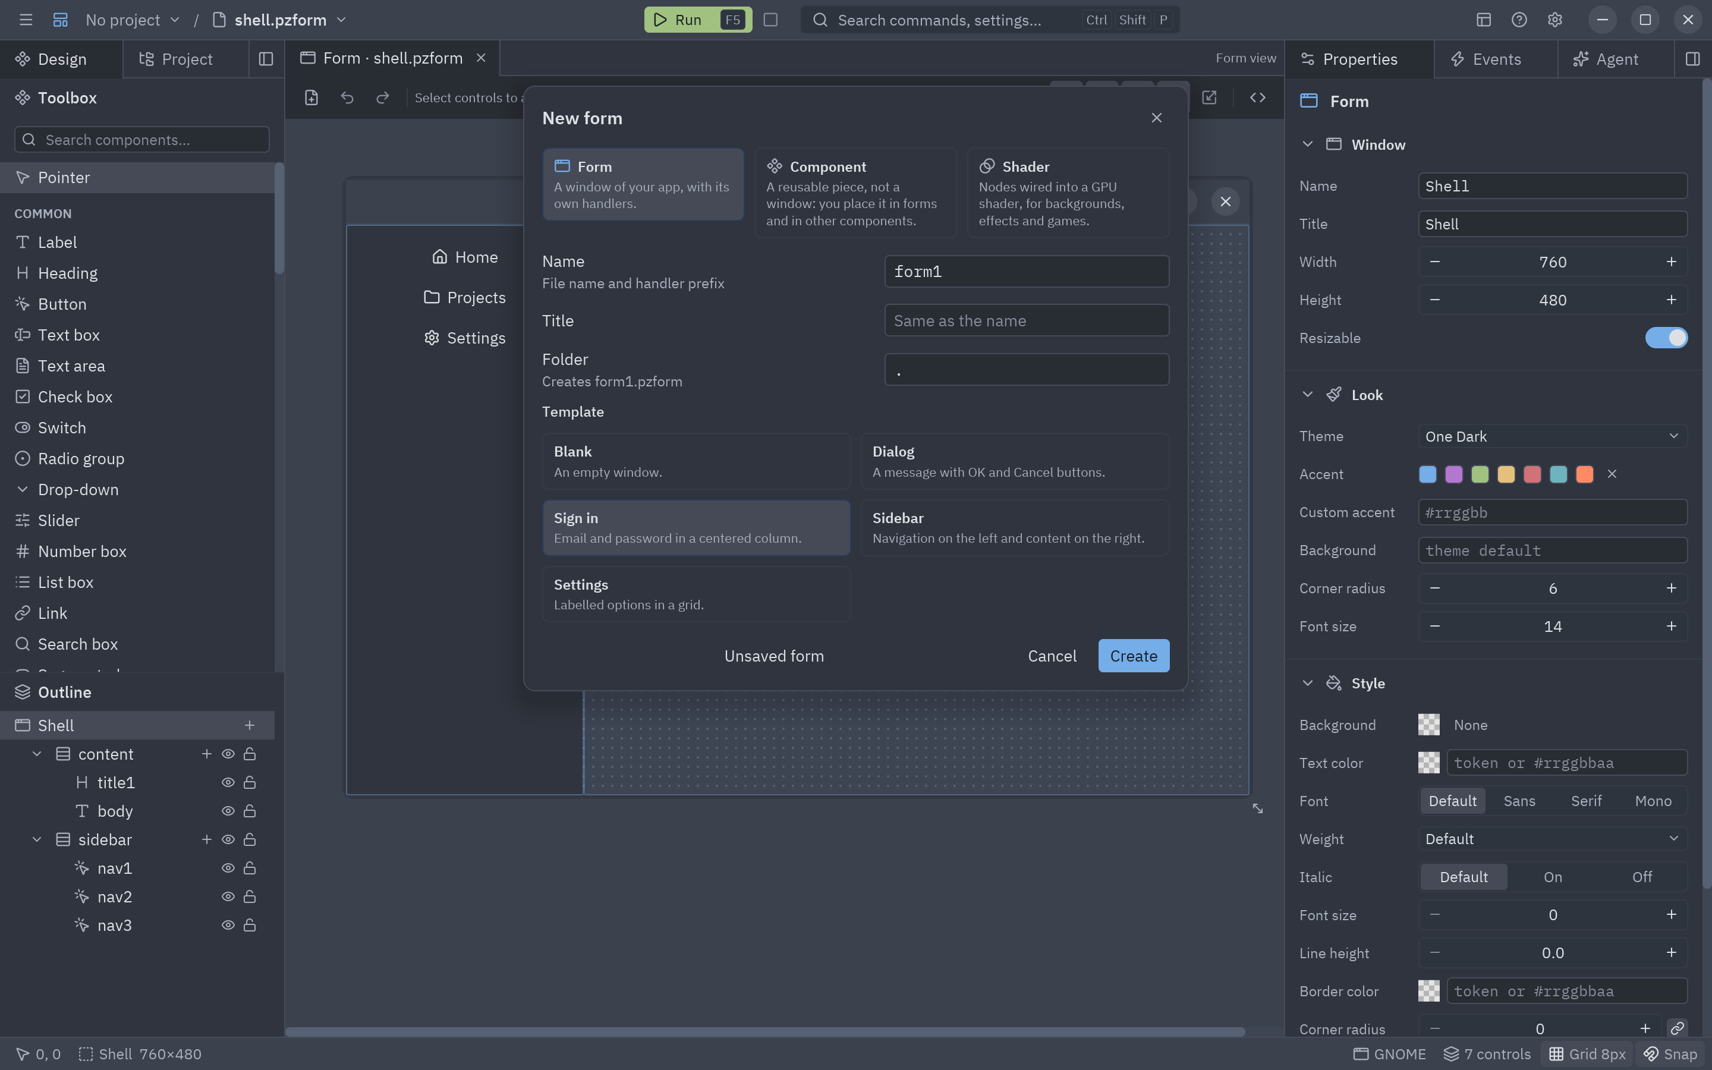Image resolution: width=1712 pixels, height=1070 pixels.
Task: Clear the accent color with the X
Action: [x=1612, y=474]
